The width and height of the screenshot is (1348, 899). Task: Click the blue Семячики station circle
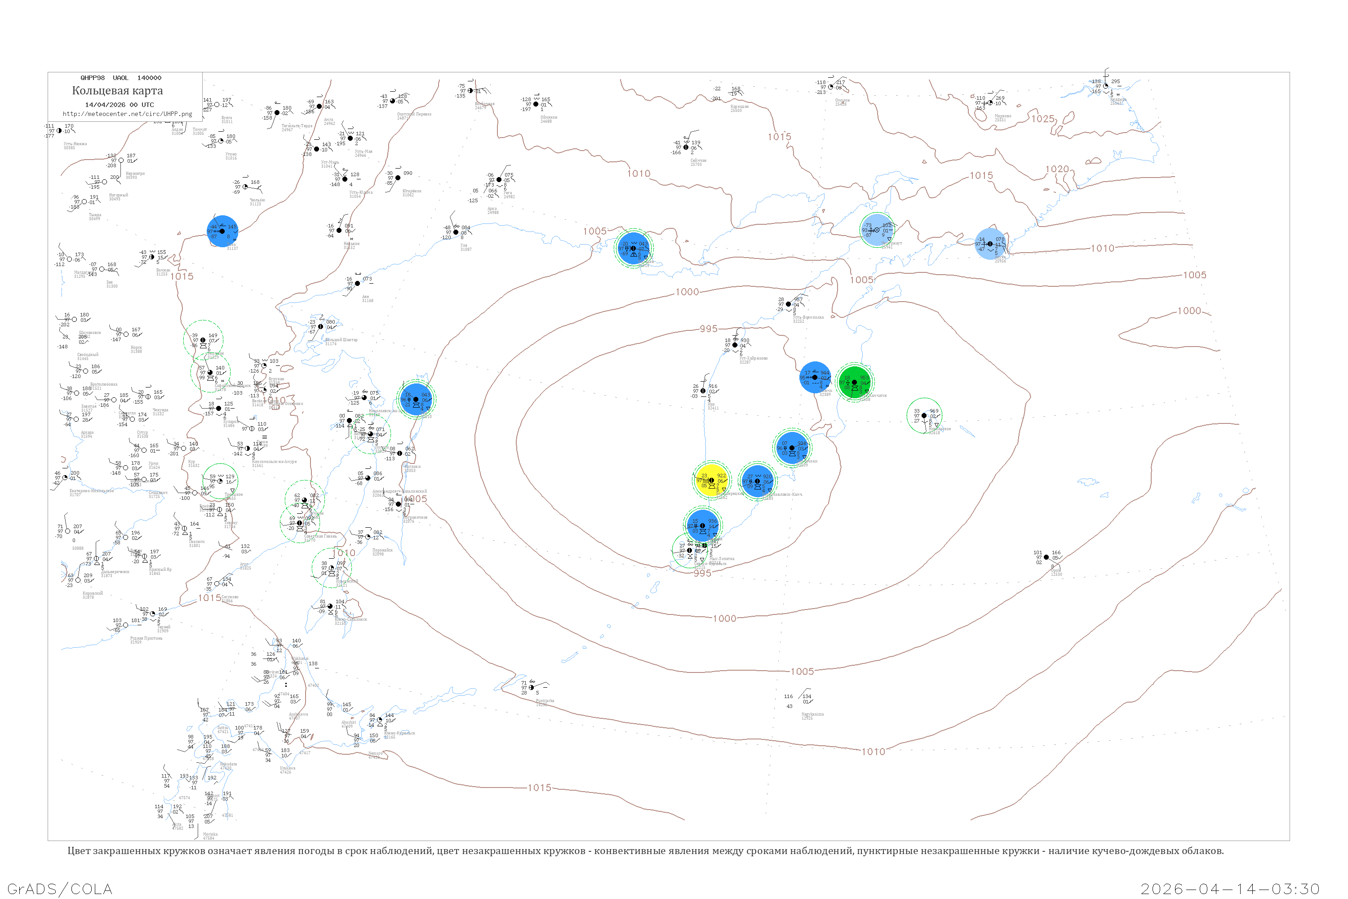(x=792, y=448)
